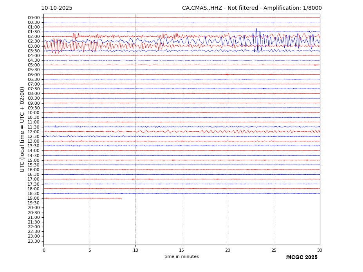Click the 25 tick on the minutes axis
The width and height of the screenshot is (363, 272).
274,250
